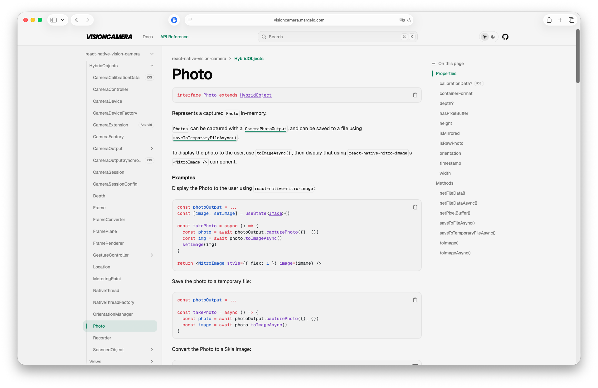Open the API Reference navigation tab
Image resolution: width=598 pixels, height=388 pixels.
coord(174,37)
